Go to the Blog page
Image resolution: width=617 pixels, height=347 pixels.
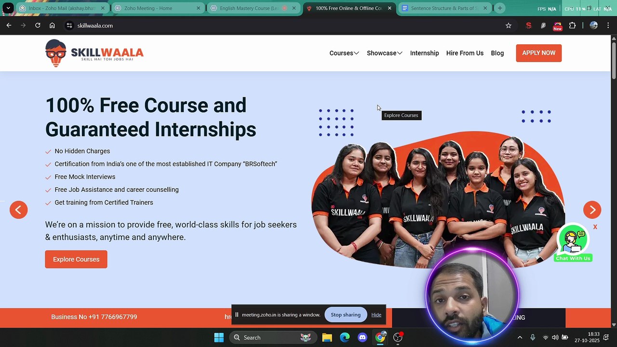click(497, 53)
